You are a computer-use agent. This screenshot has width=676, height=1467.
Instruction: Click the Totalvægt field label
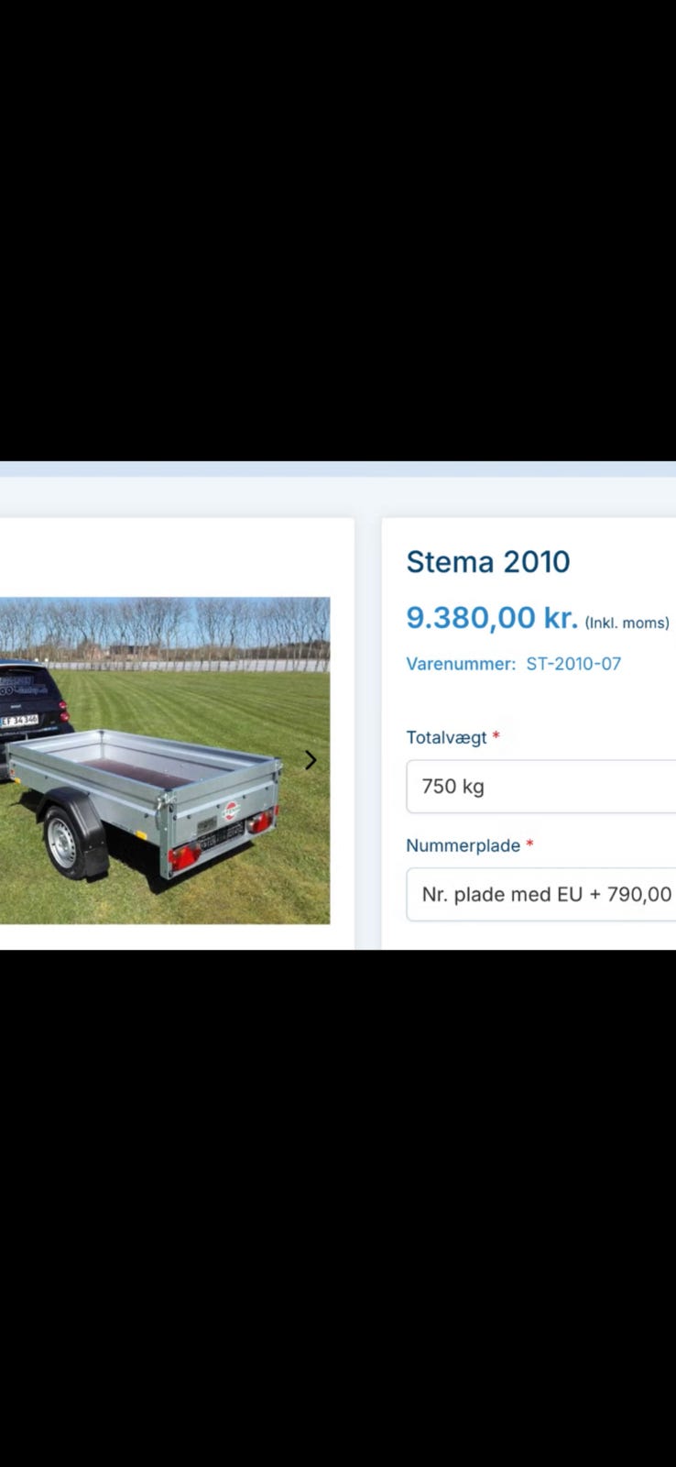tap(446, 737)
